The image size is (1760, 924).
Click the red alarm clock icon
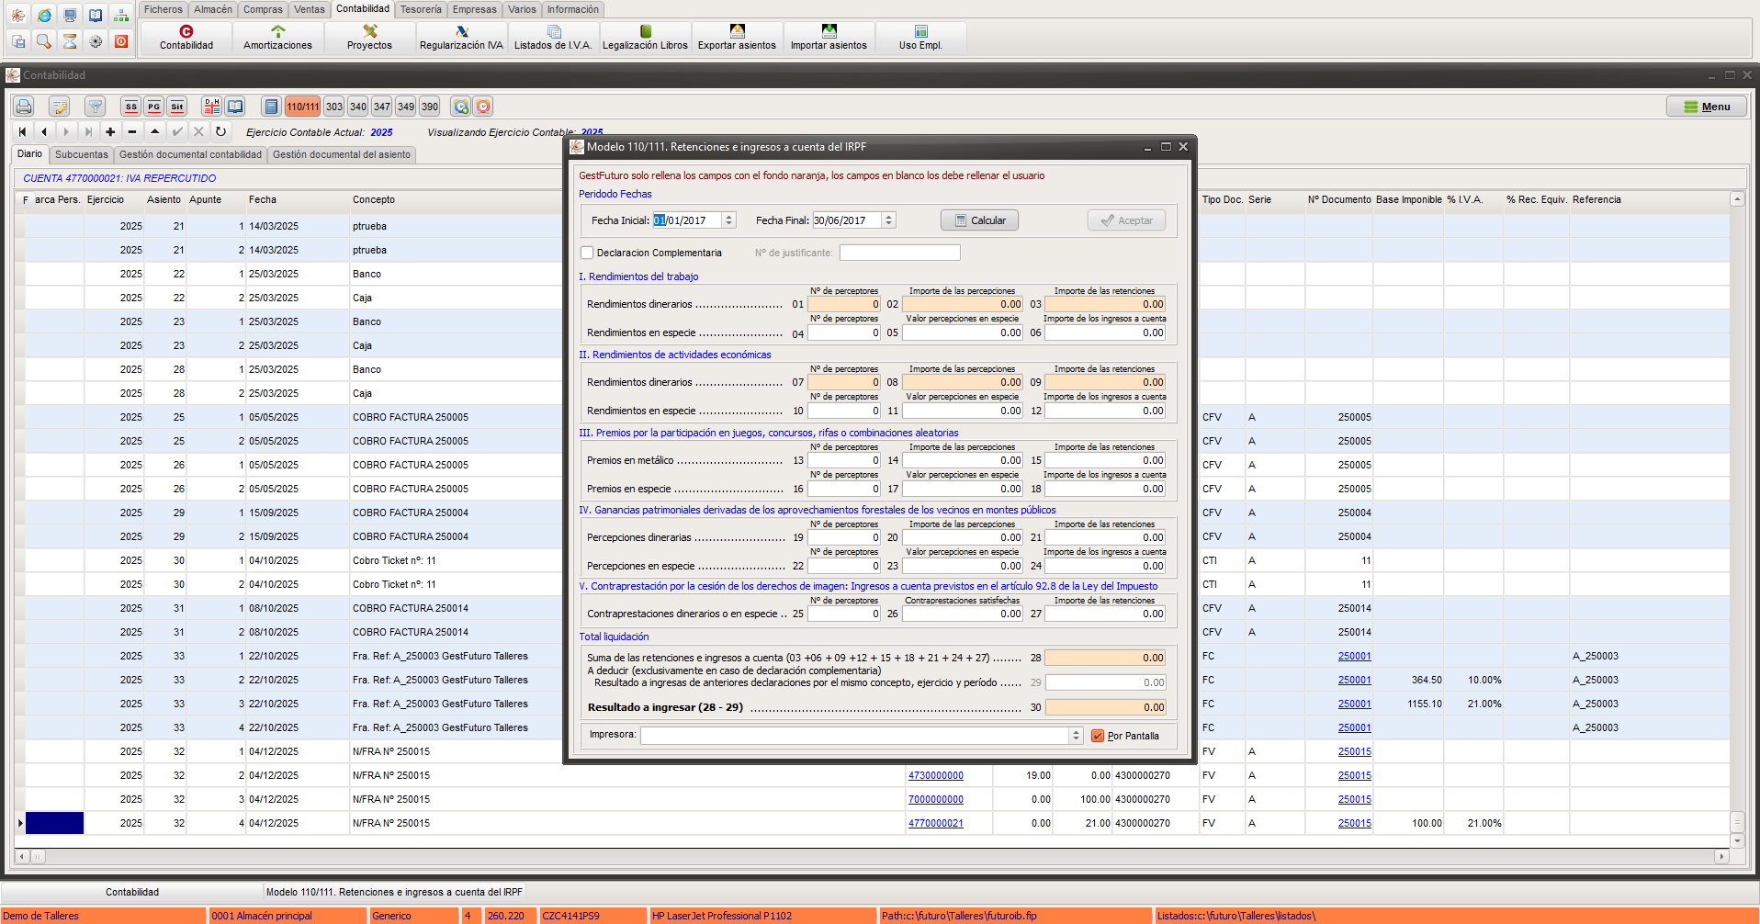point(483,107)
